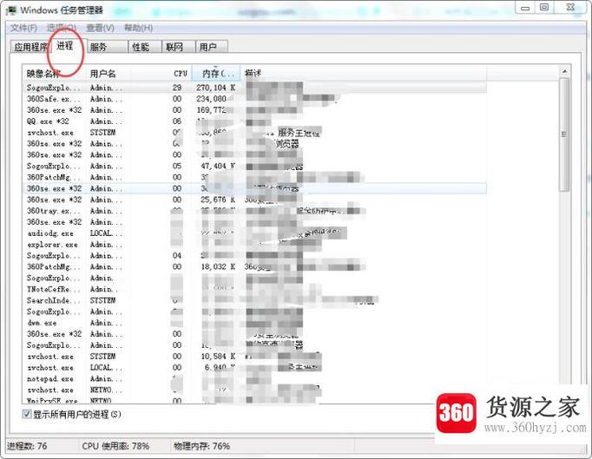
Task: Switch to the 用户 tab
Action: 212,47
